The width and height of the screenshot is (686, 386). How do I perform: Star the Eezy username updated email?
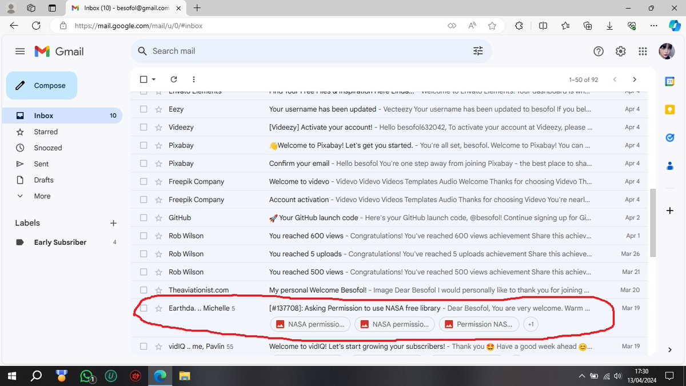[159, 109]
